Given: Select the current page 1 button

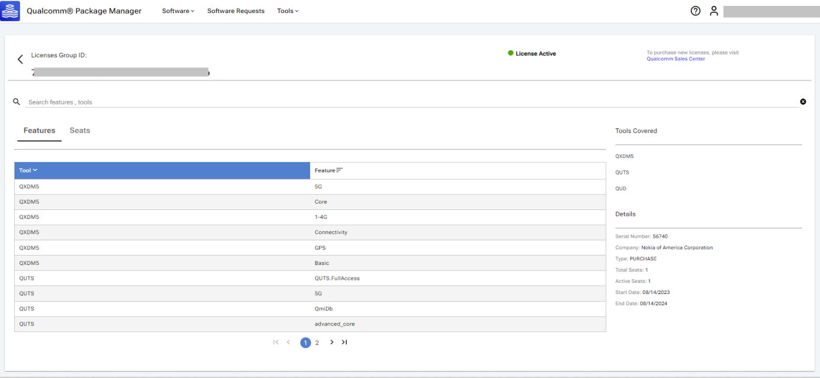Looking at the screenshot, I should tap(306, 343).
